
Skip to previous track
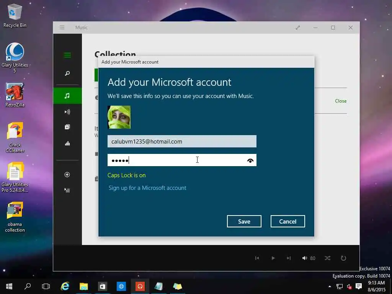[x=257, y=258]
